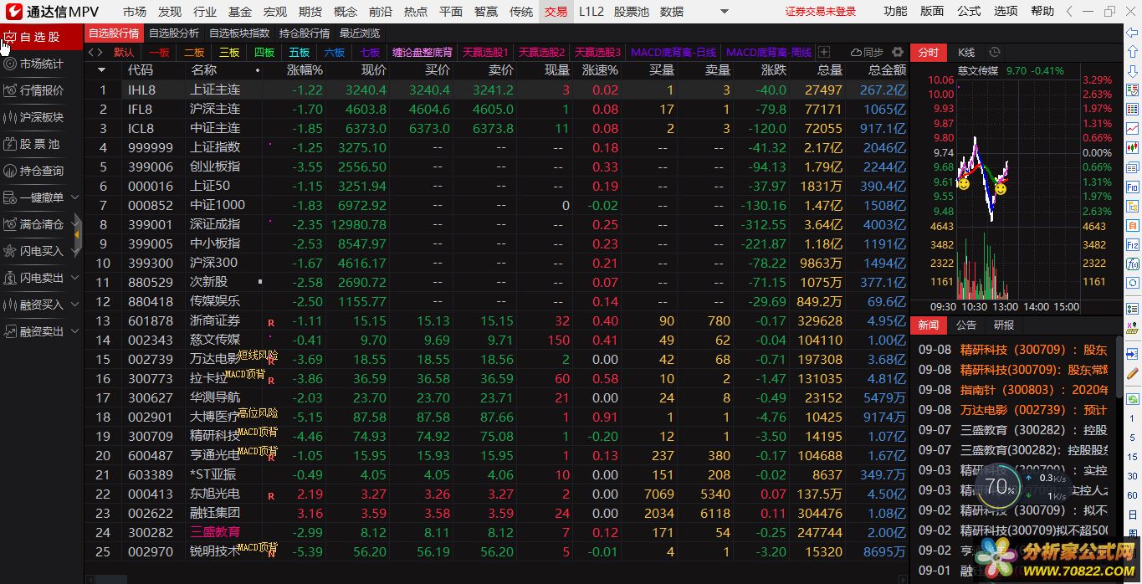Click the left chevron before 默认 tab
Screen dimensions: 1142x584
91,52
